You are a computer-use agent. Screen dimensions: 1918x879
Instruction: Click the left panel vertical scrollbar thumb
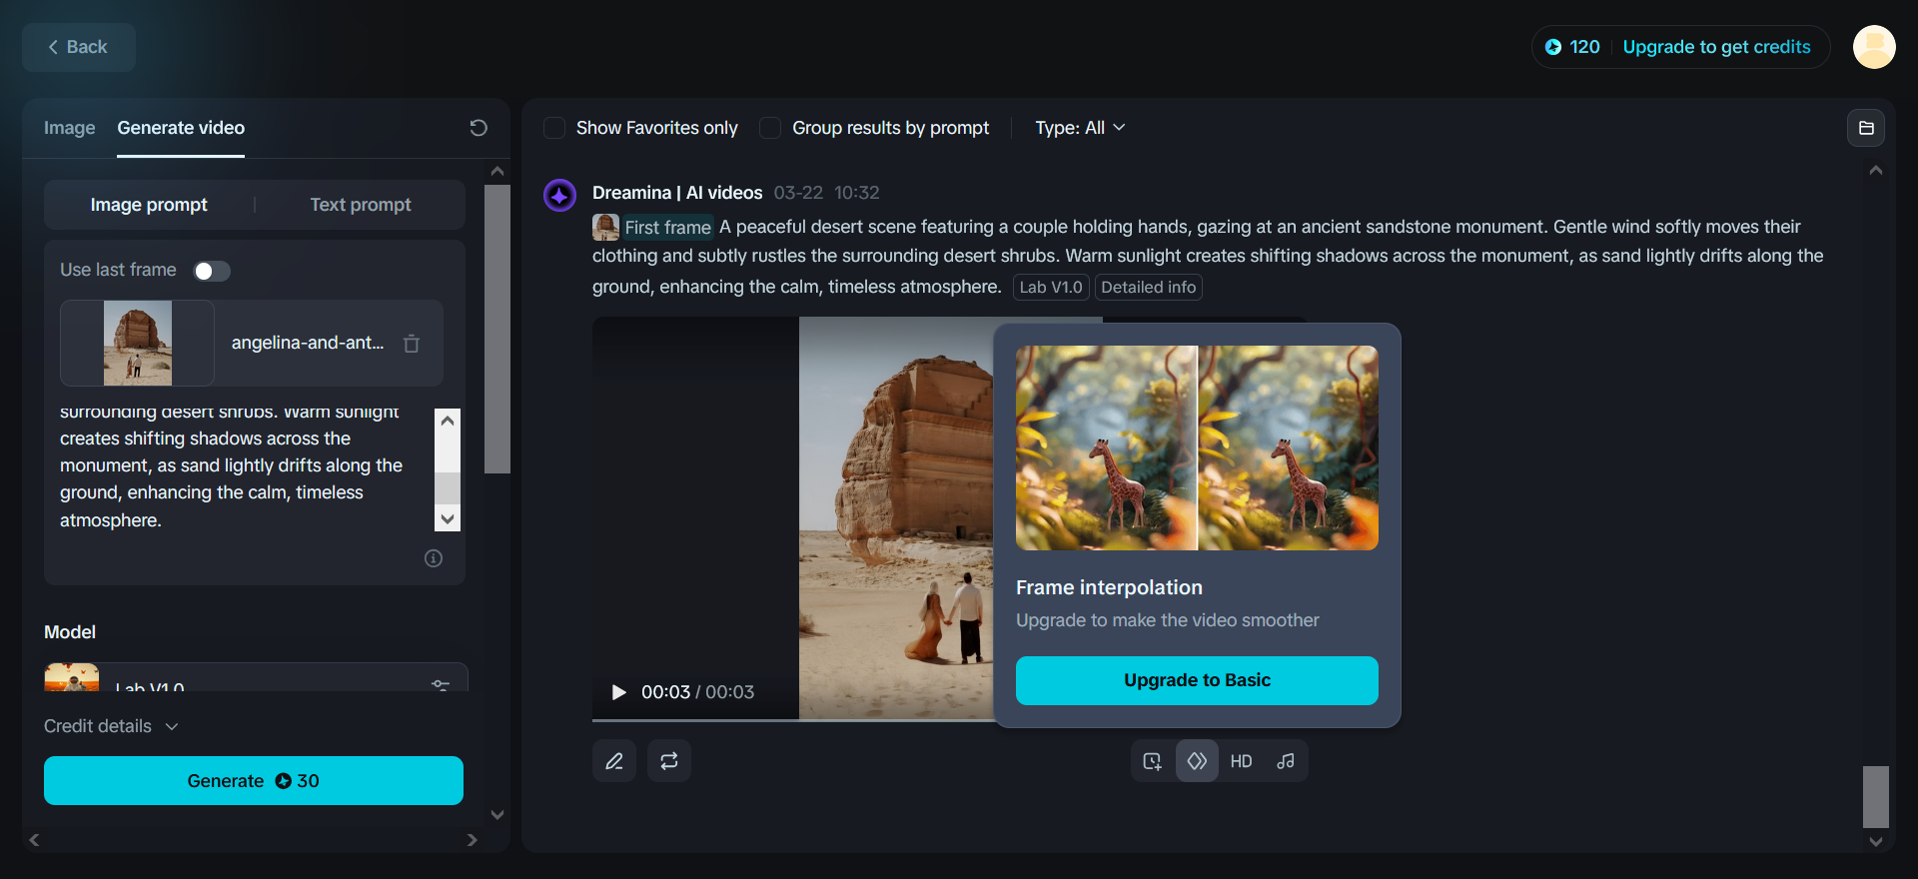click(x=497, y=329)
